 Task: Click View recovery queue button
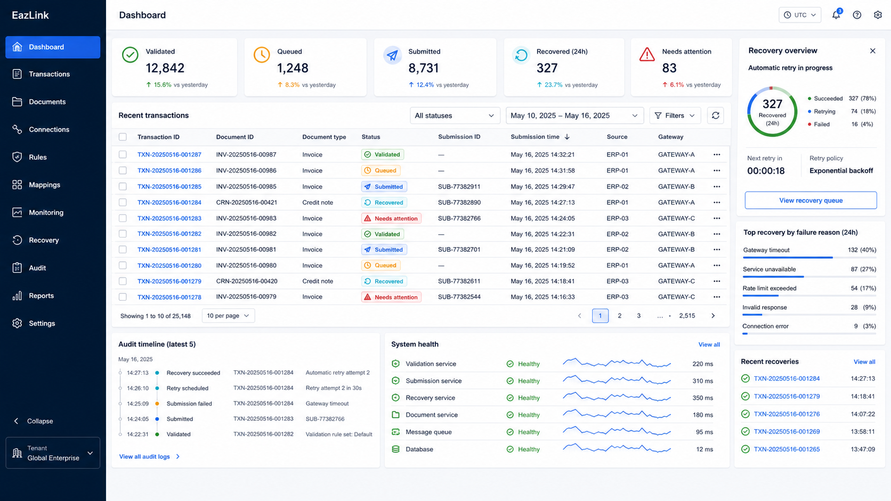pyautogui.click(x=811, y=200)
